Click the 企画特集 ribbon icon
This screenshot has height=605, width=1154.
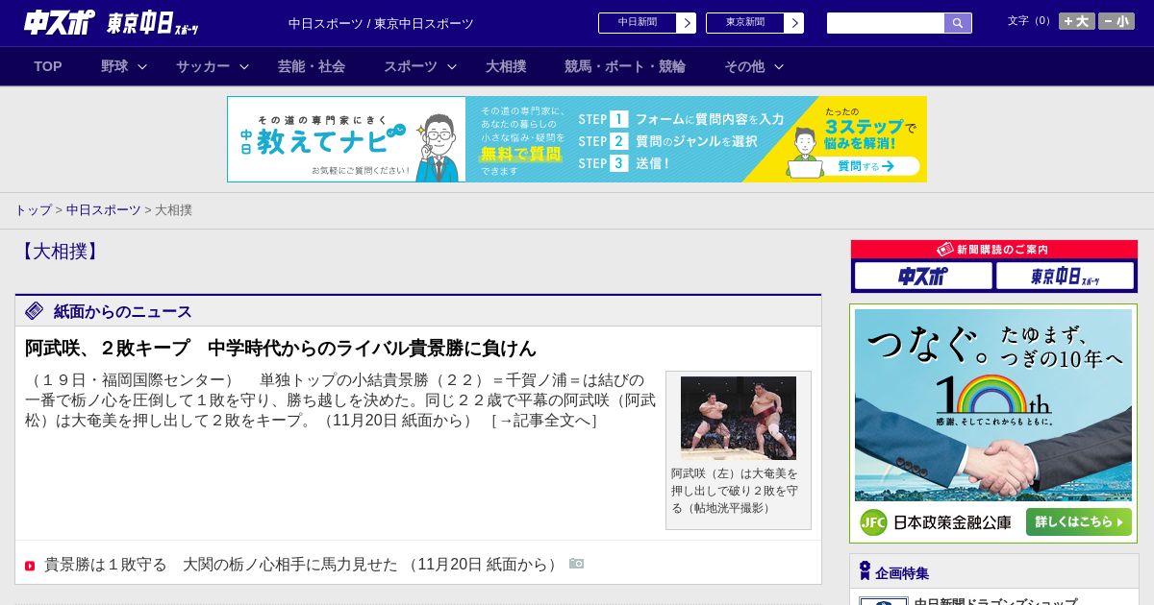(865, 571)
